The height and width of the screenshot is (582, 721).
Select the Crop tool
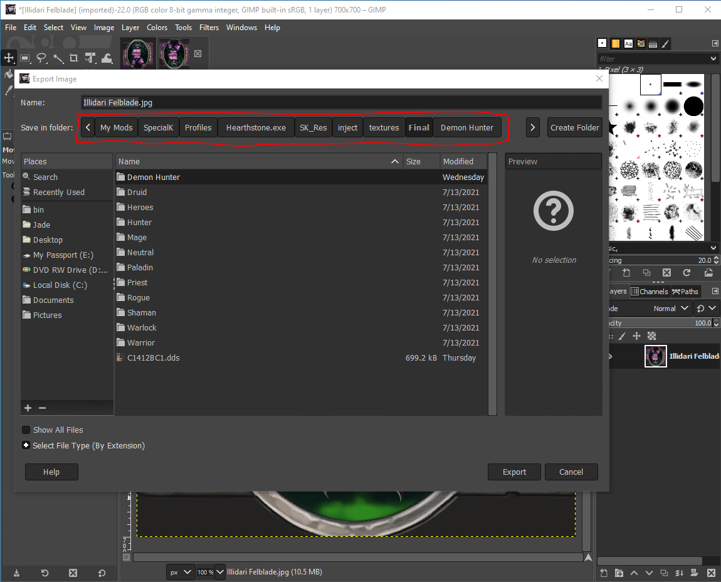(74, 58)
